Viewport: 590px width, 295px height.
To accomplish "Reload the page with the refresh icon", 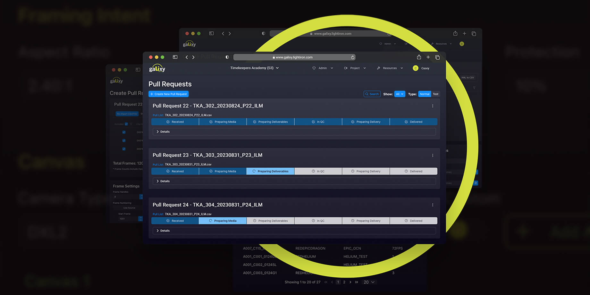I will [352, 57].
